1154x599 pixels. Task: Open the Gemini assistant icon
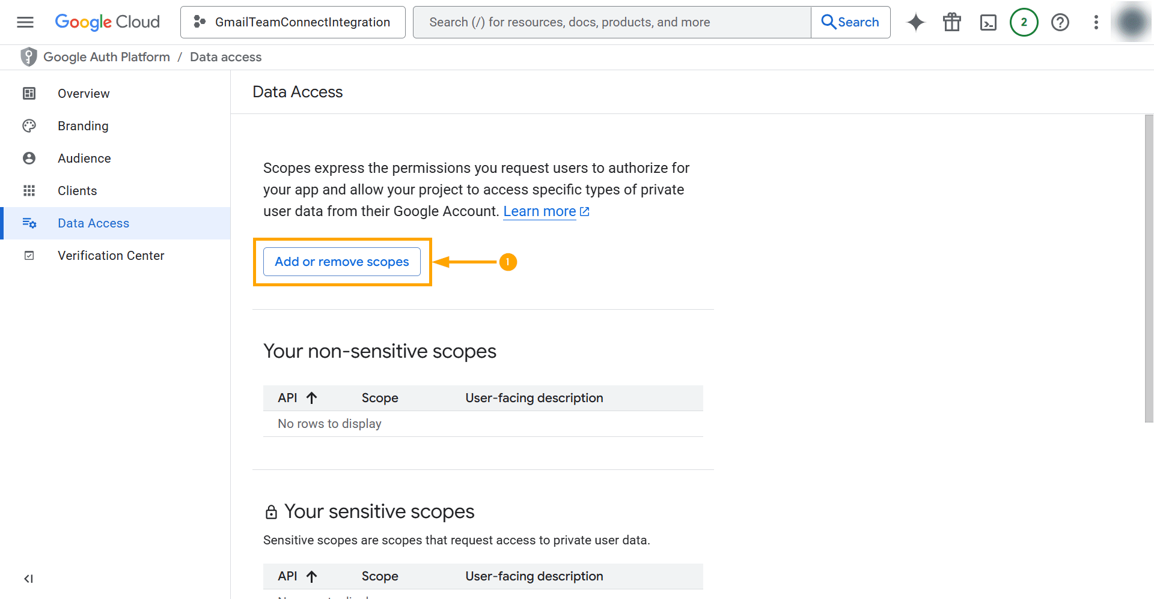point(915,22)
